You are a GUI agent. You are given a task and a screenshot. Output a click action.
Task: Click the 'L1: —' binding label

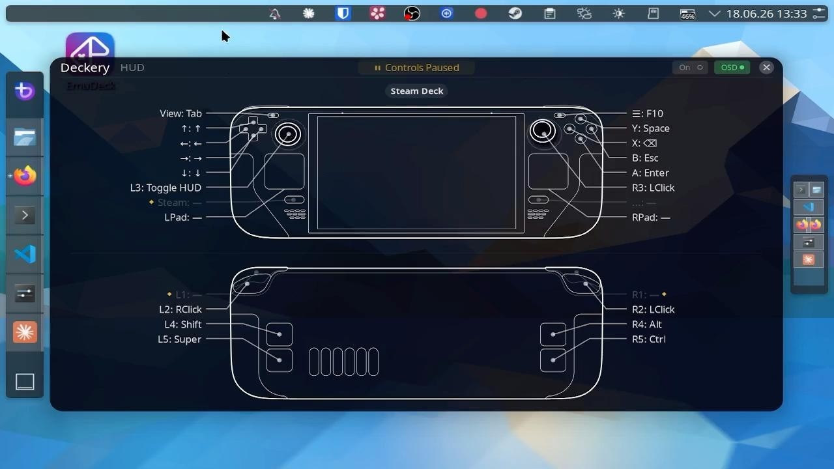[x=188, y=294]
